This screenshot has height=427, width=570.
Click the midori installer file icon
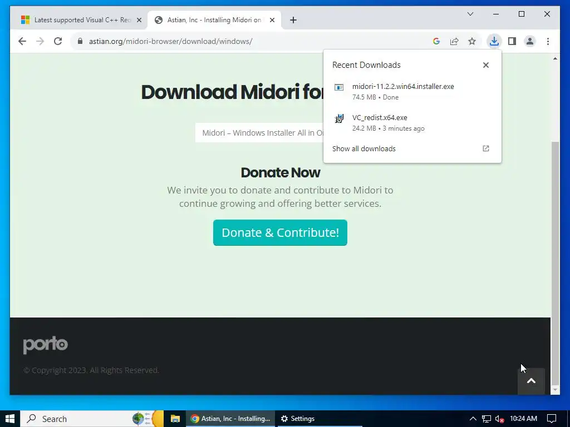[x=339, y=87]
